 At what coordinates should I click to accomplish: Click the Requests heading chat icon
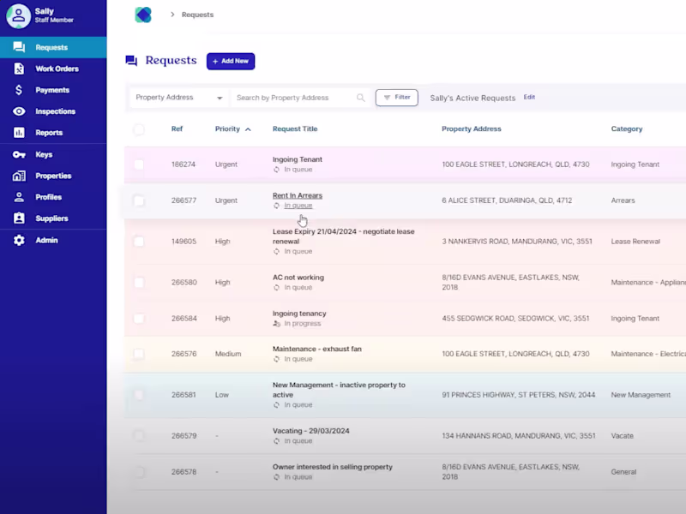pyautogui.click(x=131, y=61)
